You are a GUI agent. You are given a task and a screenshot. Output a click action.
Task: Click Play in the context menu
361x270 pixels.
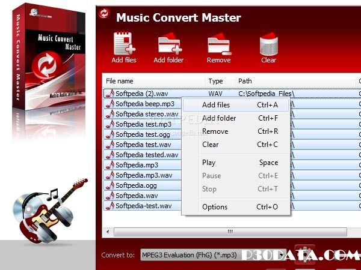[x=209, y=163]
